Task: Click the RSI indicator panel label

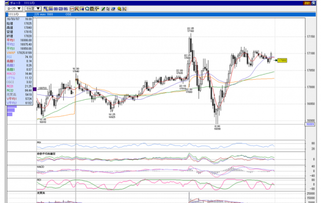Action: tap(39, 142)
